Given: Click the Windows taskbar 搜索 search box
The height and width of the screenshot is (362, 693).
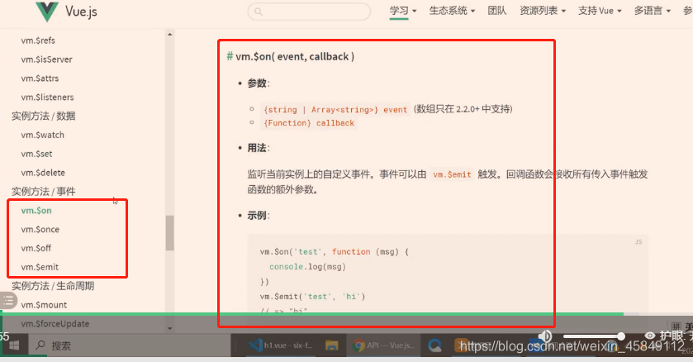Looking at the screenshot, I should [x=128, y=345].
